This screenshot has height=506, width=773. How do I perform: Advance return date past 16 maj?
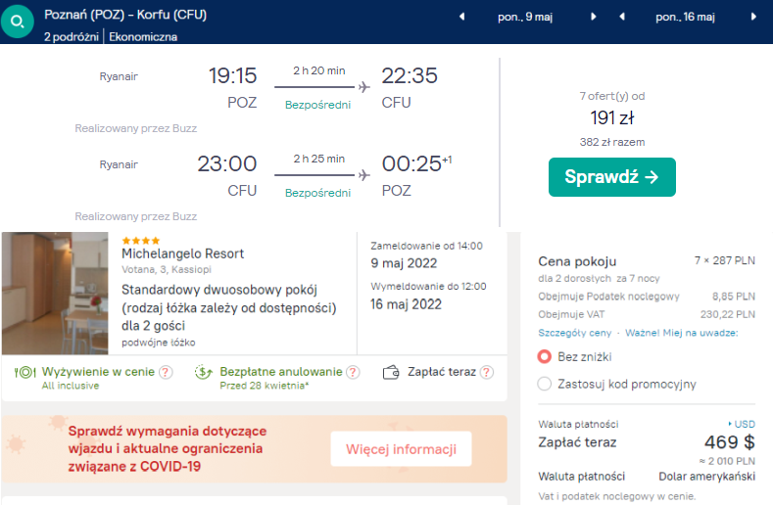click(x=753, y=17)
